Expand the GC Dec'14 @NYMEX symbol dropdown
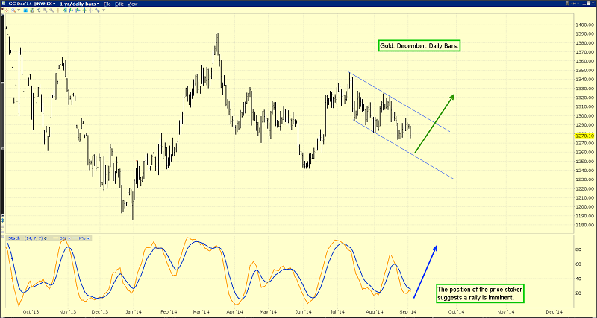The image size is (597, 318). coord(31,4)
